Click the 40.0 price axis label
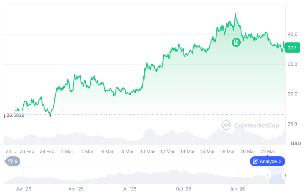This screenshot has width=305, height=195. point(292,34)
